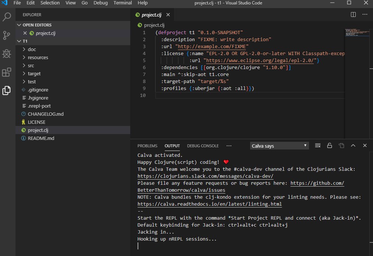373x256 pixels.
Task: Select the project.clj editor tab
Action: [x=152, y=15]
